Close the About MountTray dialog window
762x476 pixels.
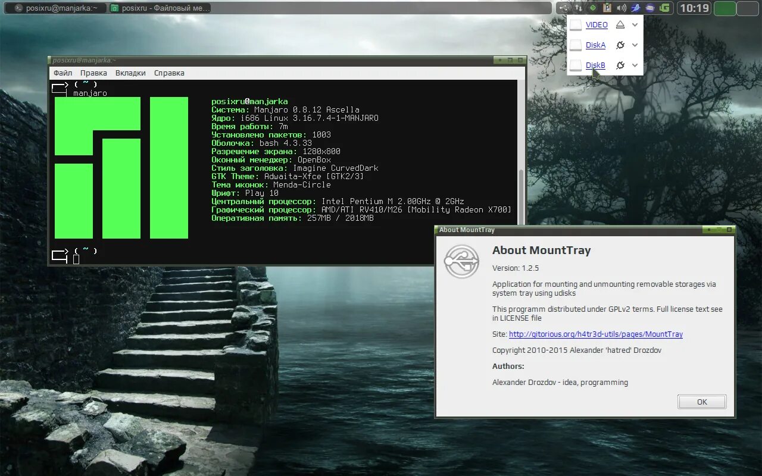[x=730, y=230]
